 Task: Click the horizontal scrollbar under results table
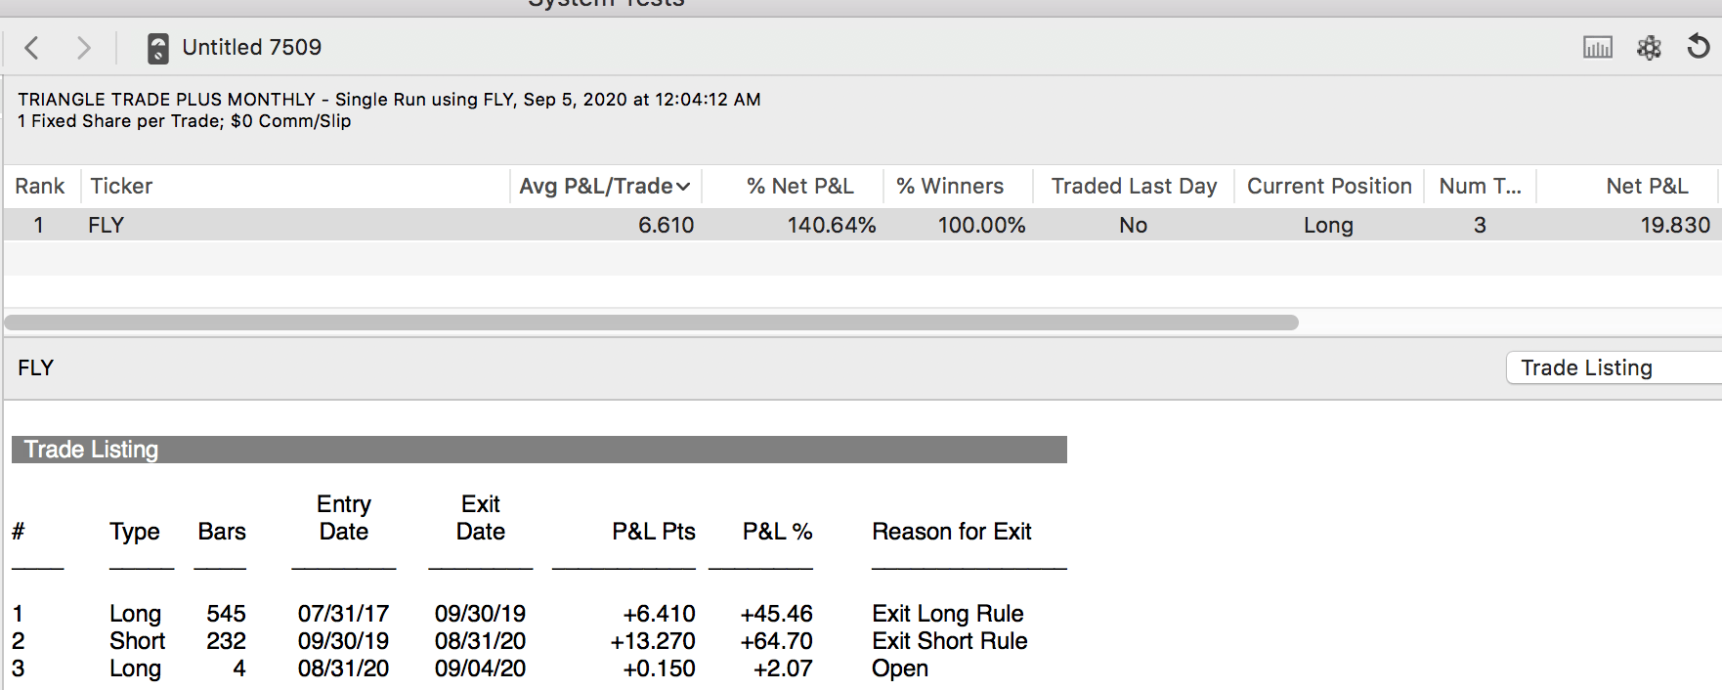coord(651,323)
